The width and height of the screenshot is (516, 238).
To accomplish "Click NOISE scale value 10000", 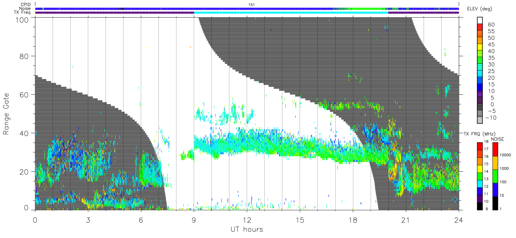I will click(506, 155).
